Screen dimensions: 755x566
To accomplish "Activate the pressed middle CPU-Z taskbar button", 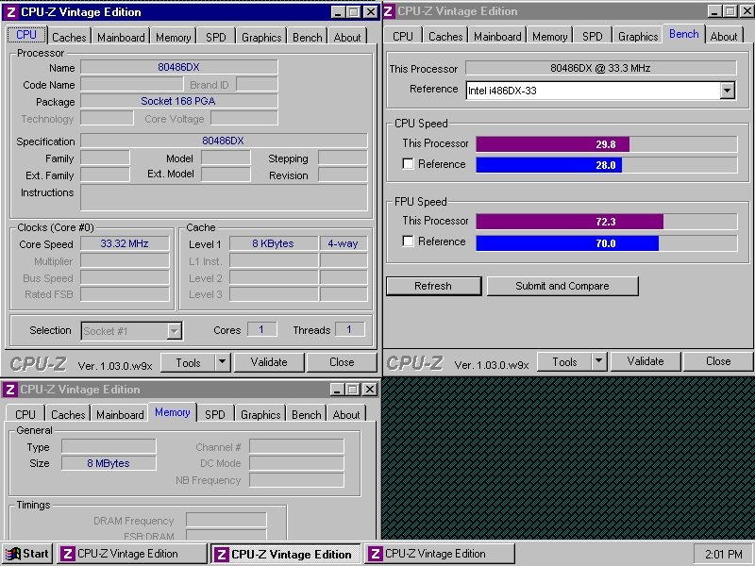I will [286, 554].
